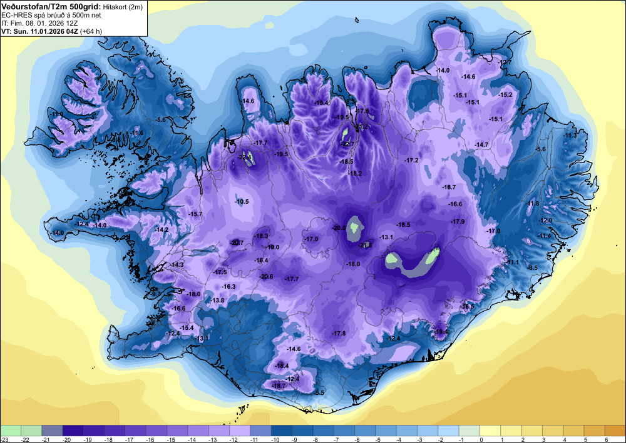The width and height of the screenshot is (626, 443).
Task: Click the "IT: Fim. 08. 01. 2026 12Z" line
Action: (39, 23)
